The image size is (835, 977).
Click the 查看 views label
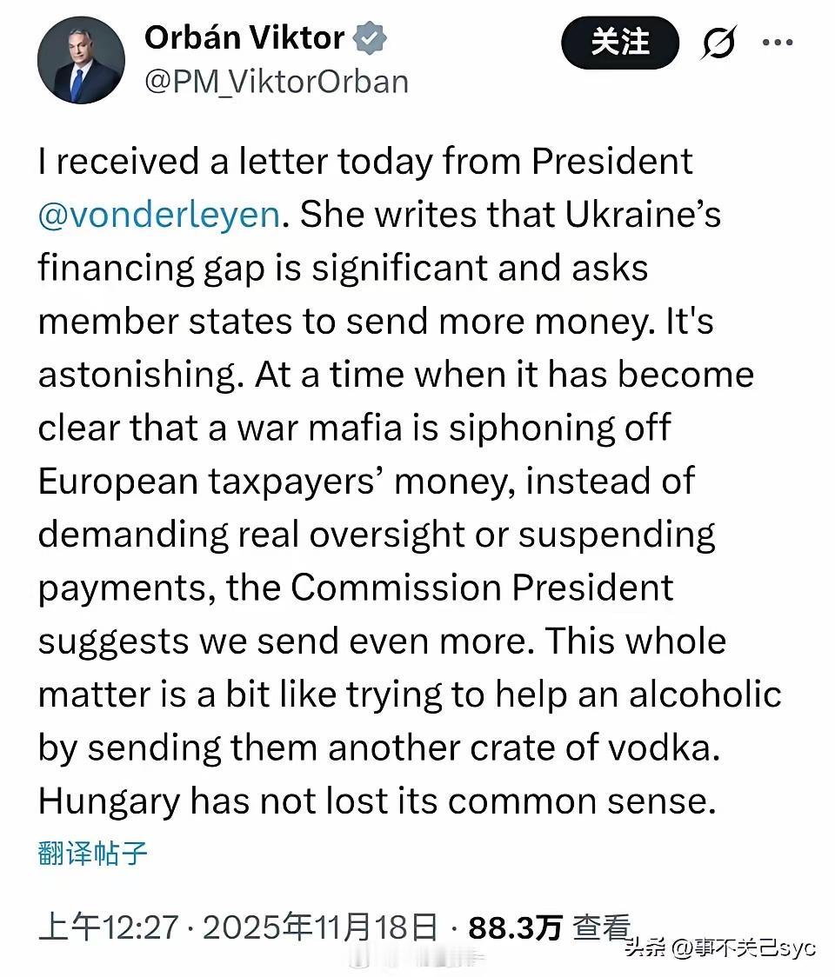[x=600, y=928]
